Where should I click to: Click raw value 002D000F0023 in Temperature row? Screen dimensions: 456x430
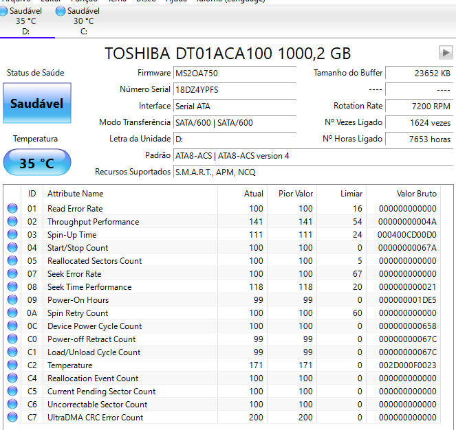point(407,365)
